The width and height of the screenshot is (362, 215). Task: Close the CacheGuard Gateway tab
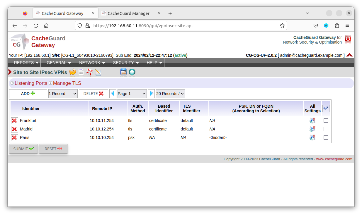tap(93, 13)
